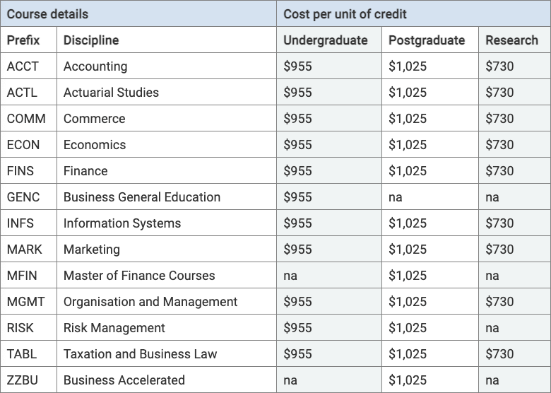Viewport: 551px width, 393px height.
Task: Click the Undergraduate column header
Action: 326,40
